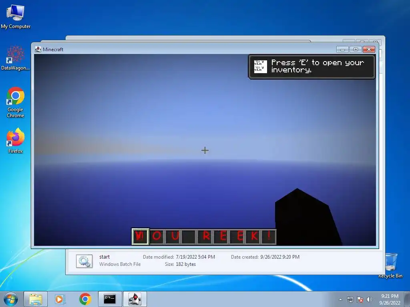Select the E hotbar slot beside R

[221, 237]
